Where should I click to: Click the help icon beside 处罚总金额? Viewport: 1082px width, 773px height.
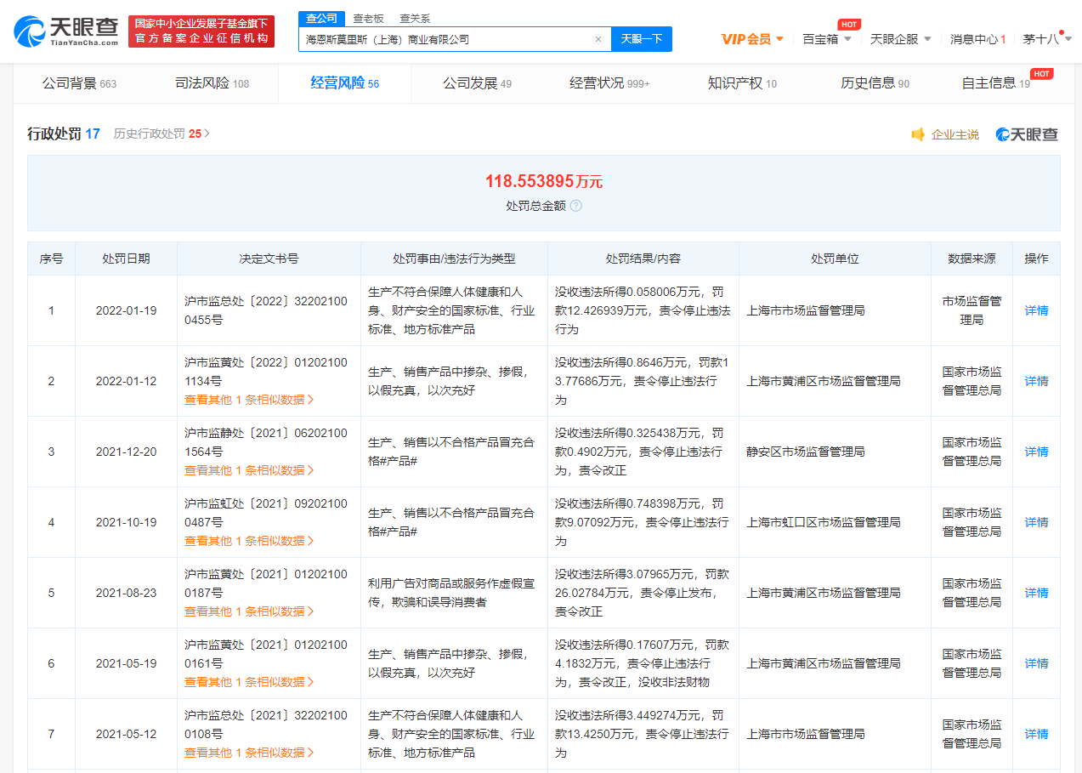[576, 206]
